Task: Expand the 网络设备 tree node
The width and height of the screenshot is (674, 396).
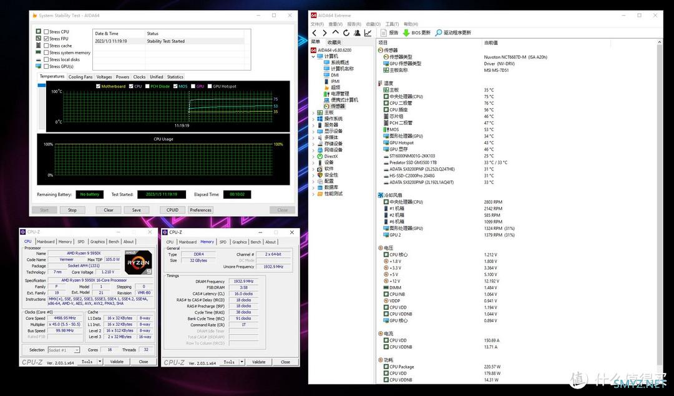Action: pos(313,150)
